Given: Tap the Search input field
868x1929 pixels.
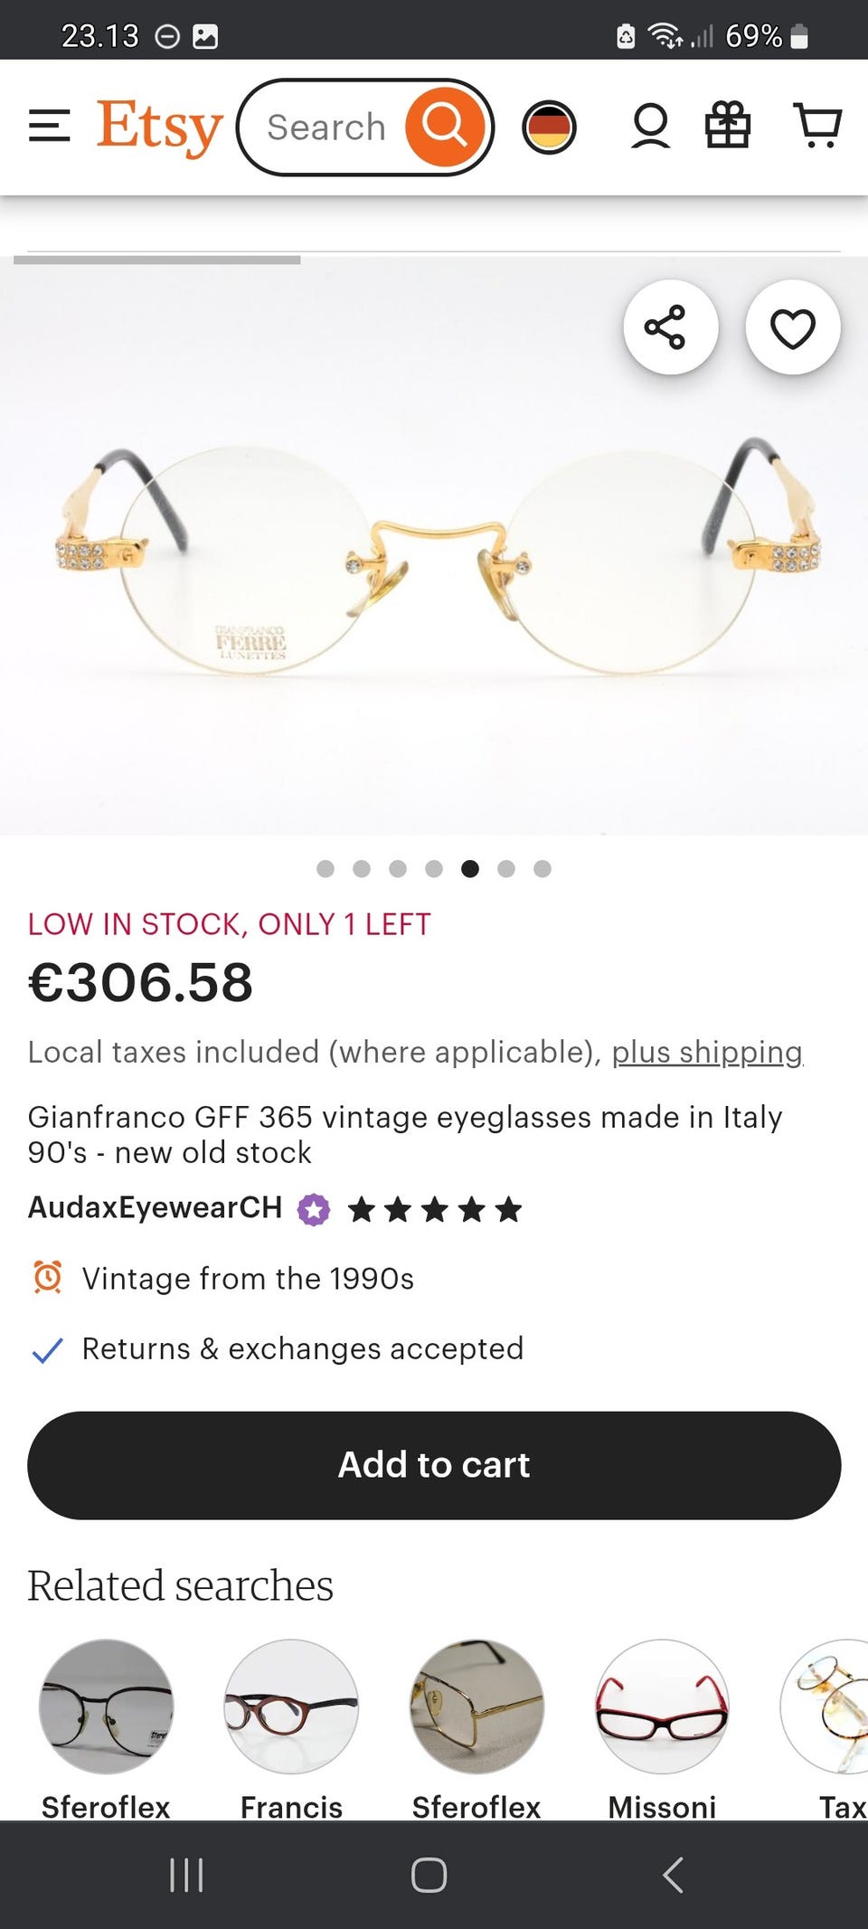Looking at the screenshot, I should 325,128.
